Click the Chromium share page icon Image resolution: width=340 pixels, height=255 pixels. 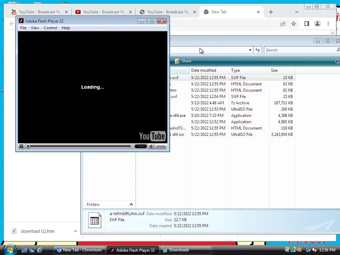(283, 24)
